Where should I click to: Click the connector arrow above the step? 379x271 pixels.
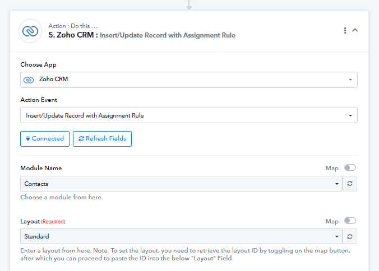[189, 4]
